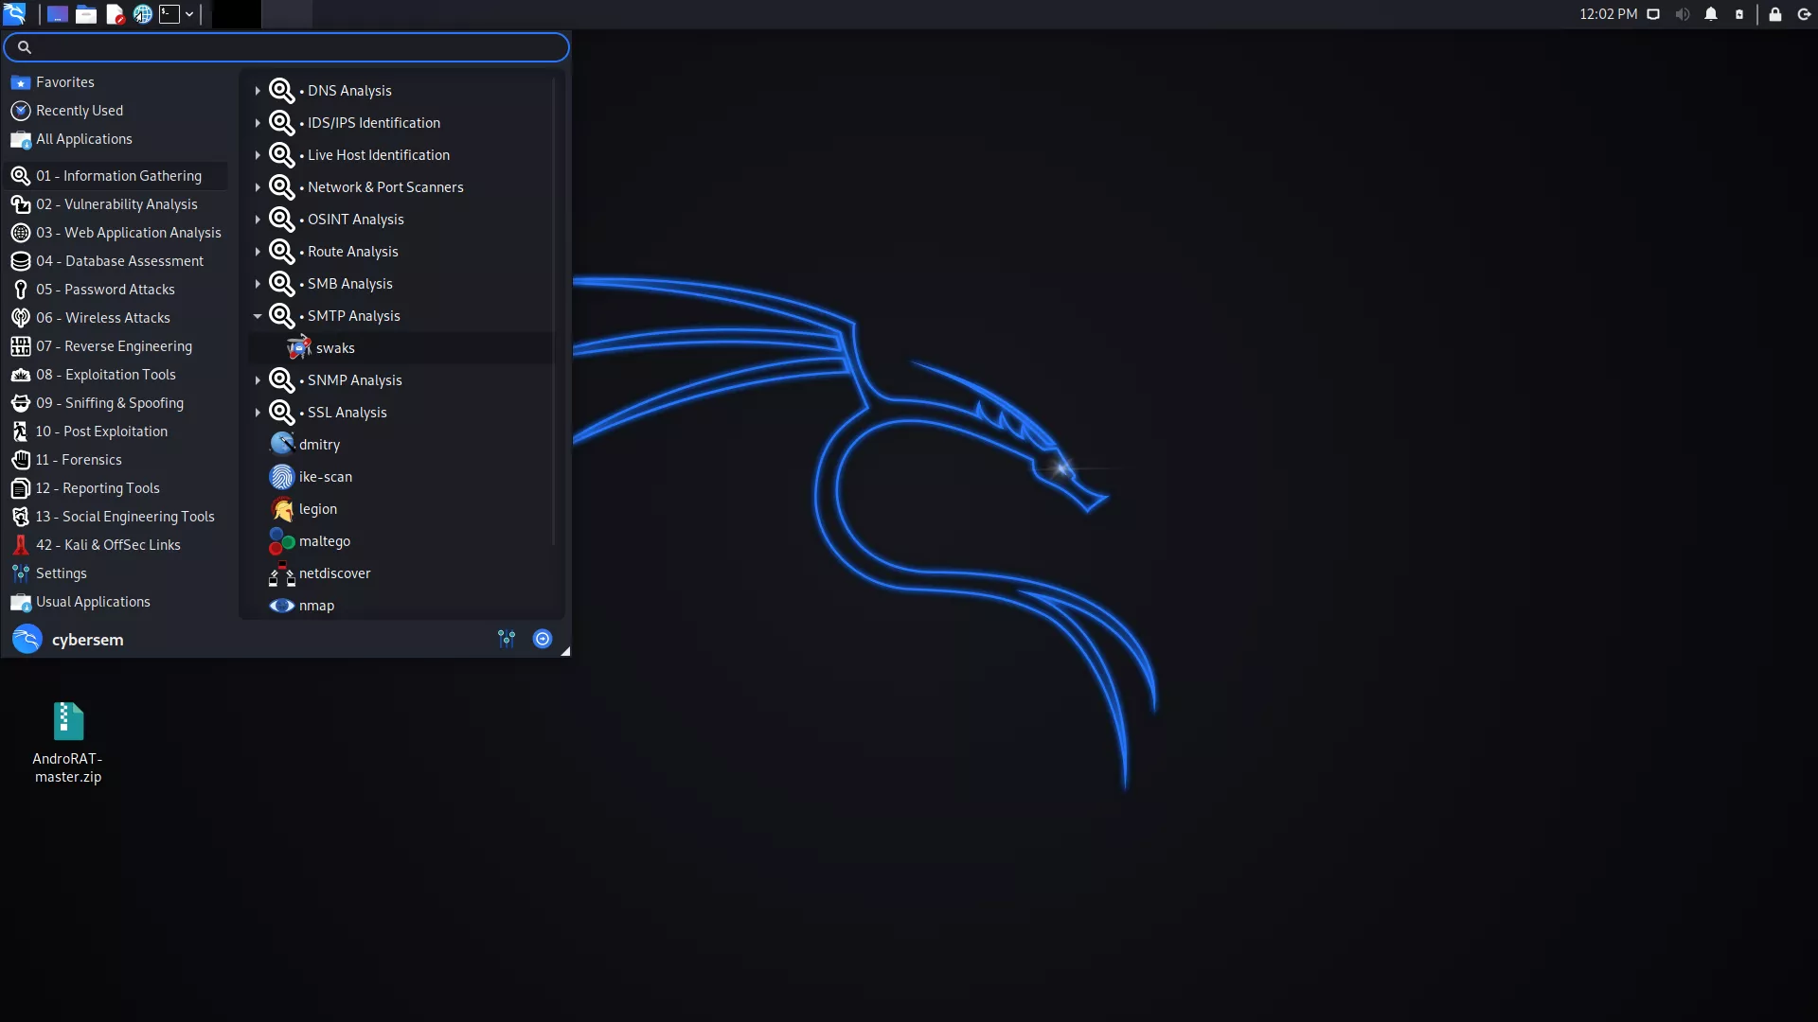Click the SMB Analysis label
This screenshot has width=1818, height=1022.
pyautogui.click(x=349, y=284)
